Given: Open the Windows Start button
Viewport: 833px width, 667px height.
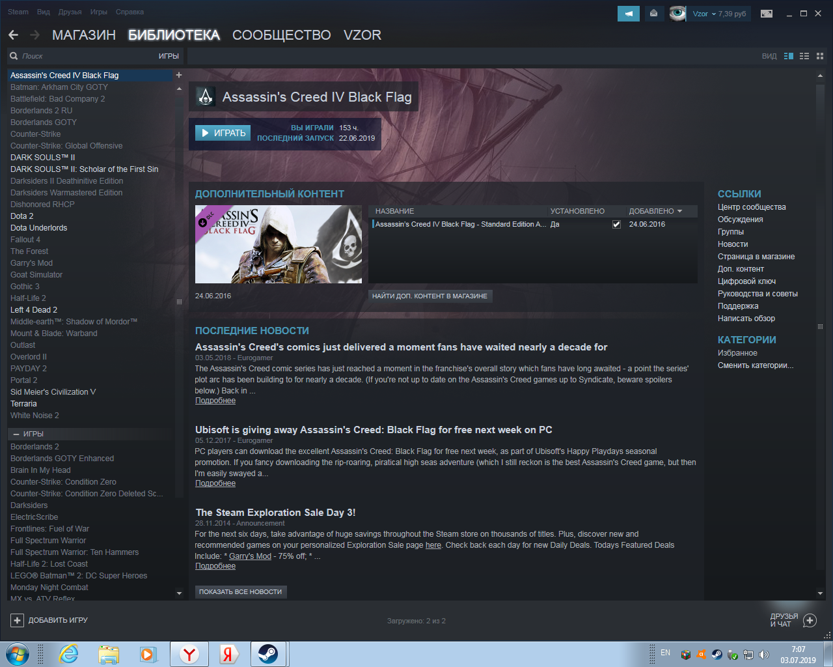Looking at the screenshot, I should pyautogui.click(x=18, y=654).
